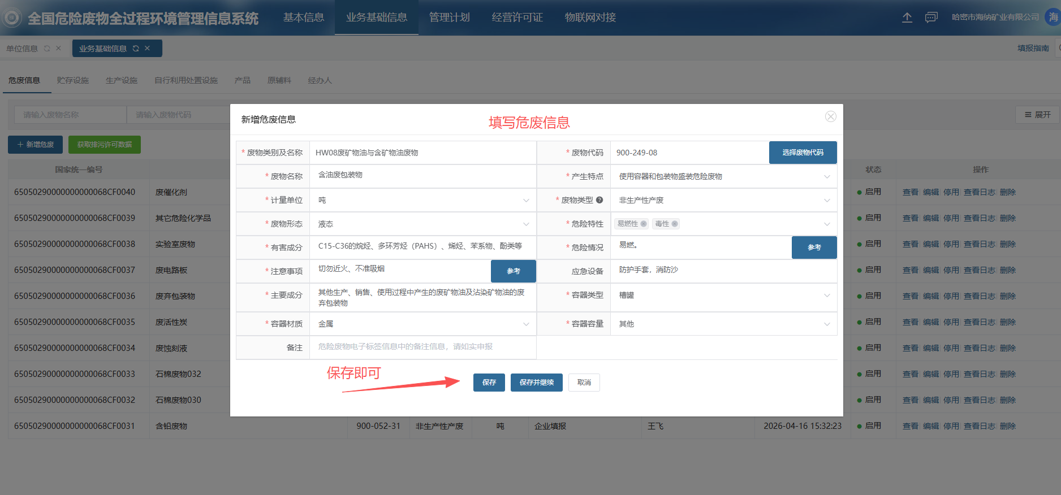Click the 备注 input field

(422, 347)
